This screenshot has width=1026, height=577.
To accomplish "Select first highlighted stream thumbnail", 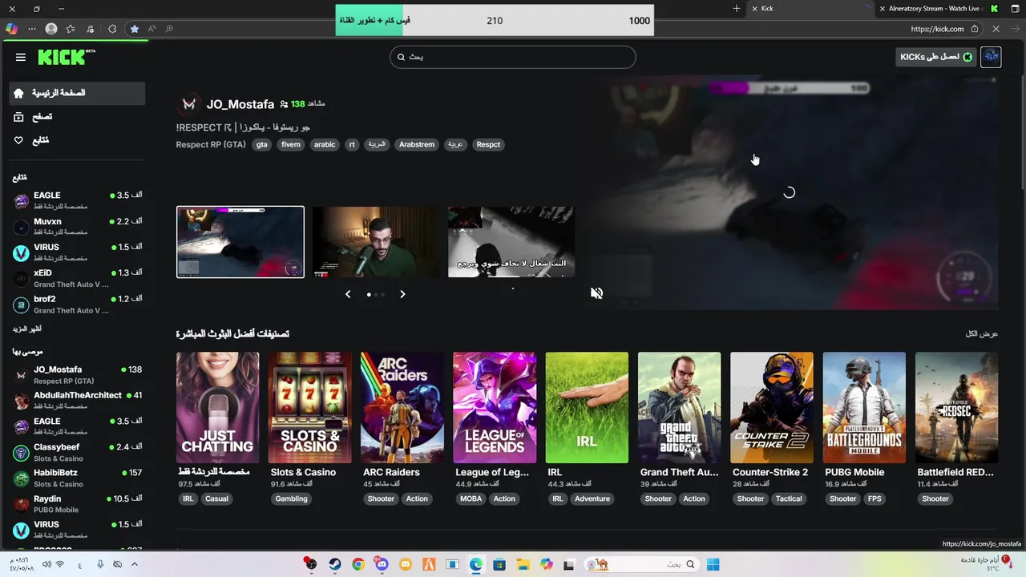I will click(x=240, y=242).
